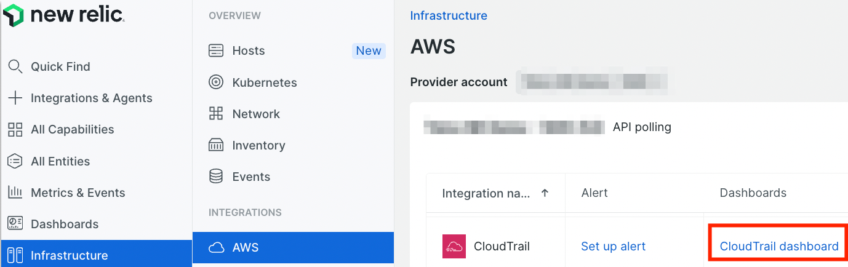Screen dimensions: 848x267
Task: Click the New Relic logo icon
Action: pos(13,15)
